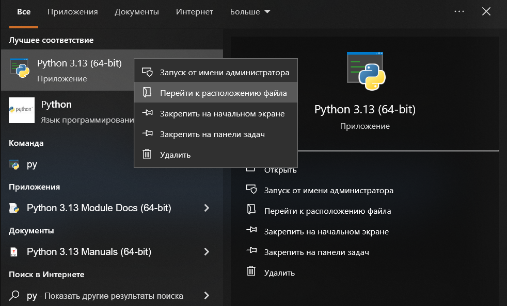Choose Удалить in the context menu
Screen dimensions: 507x306
[216, 155]
